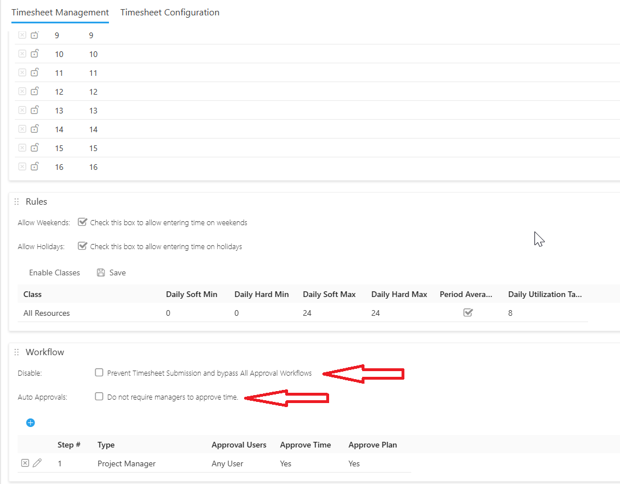Click Approve Plan Yes cell
The image size is (620, 484).
354,463
